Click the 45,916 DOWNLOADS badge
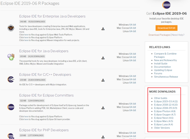The height and width of the screenshot is (139, 190). pyautogui.click(x=37, y=22)
